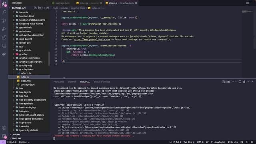Click node_modules in the breadcrumb

point(60,8)
